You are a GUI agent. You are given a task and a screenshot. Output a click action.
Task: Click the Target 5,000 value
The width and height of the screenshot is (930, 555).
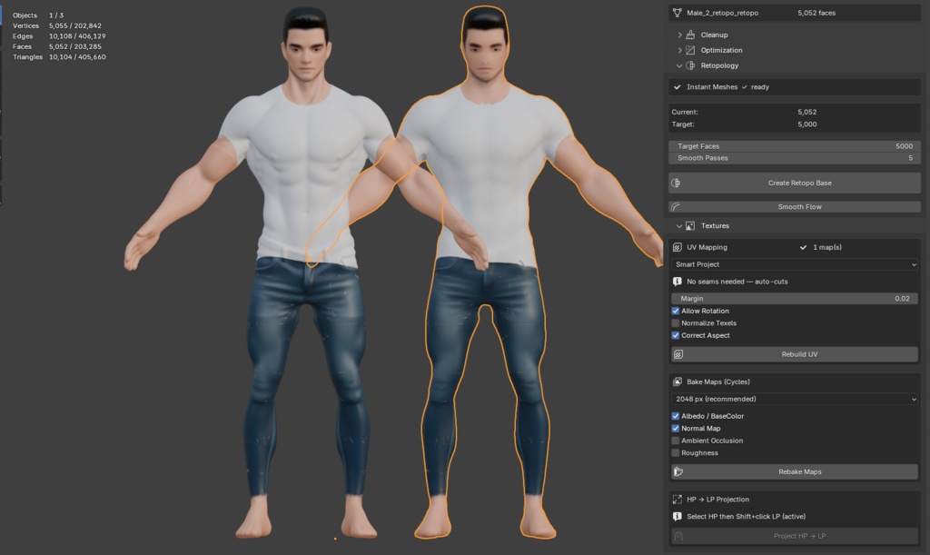pyautogui.click(x=807, y=124)
